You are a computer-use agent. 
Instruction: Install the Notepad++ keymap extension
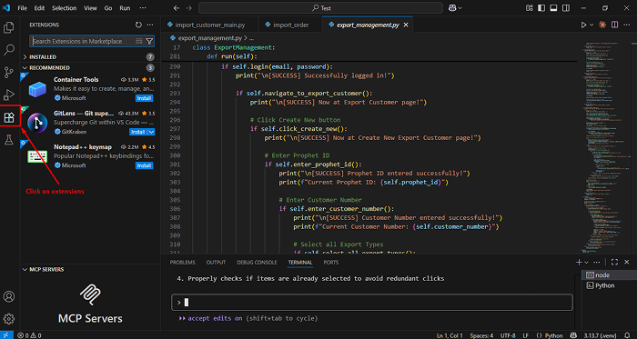tap(144, 165)
